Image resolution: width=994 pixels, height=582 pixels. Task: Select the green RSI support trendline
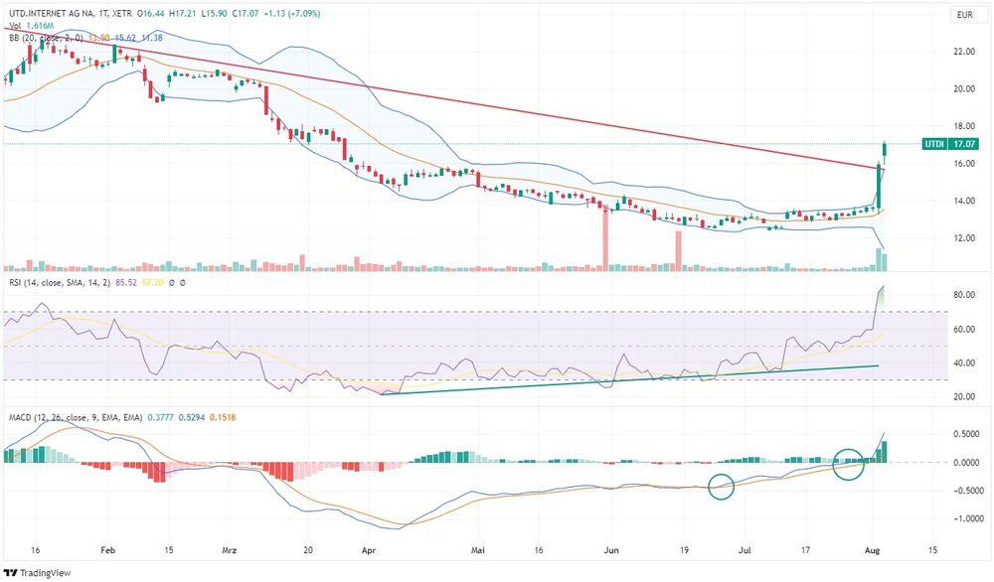tap(636, 377)
